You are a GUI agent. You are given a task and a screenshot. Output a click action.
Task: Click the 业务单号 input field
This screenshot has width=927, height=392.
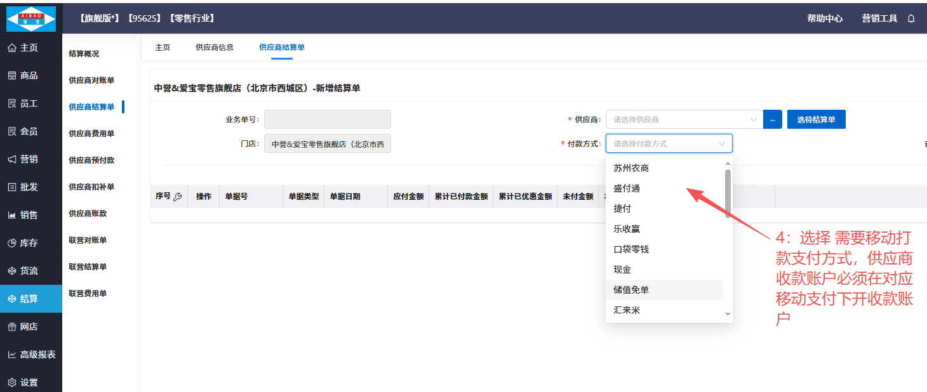tap(328, 119)
